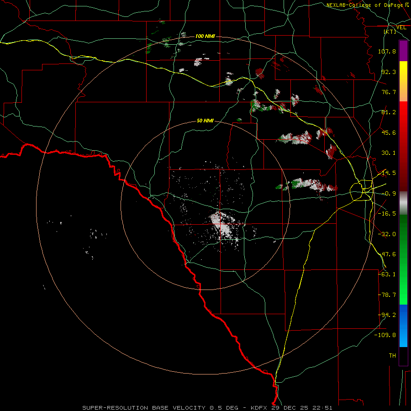Click the TH legend label
411x411 pixels.
coord(392,356)
